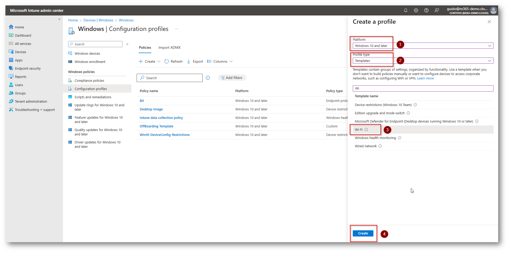The width and height of the screenshot is (509, 253).
Task: Open the Desktop Image policy
Action: [x=151, y=109]
